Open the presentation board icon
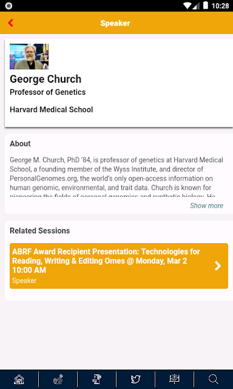The width and height of the screenshot is (233, 389). point(174,379)
